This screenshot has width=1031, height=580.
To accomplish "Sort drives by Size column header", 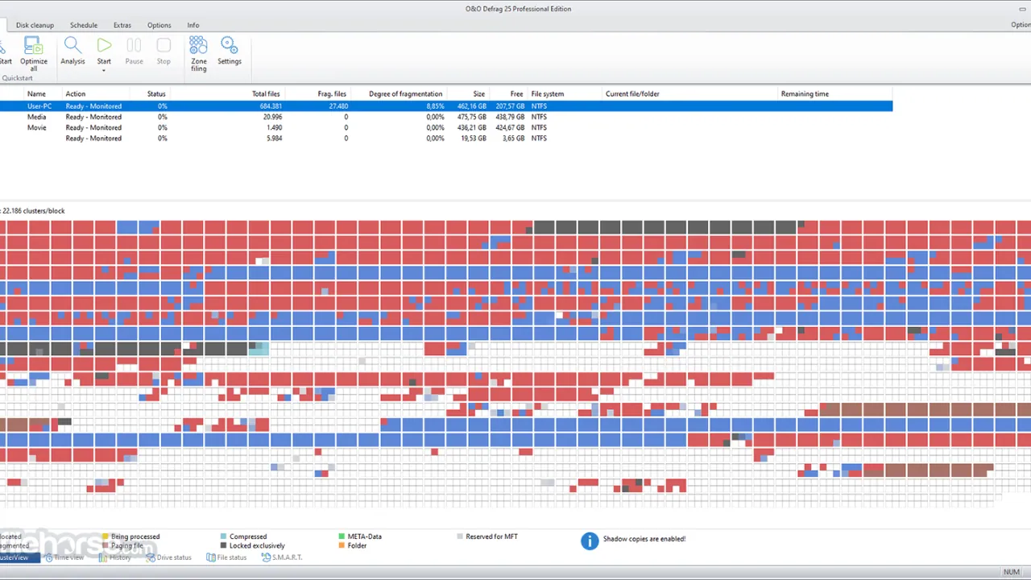I will tap(479, 93).
